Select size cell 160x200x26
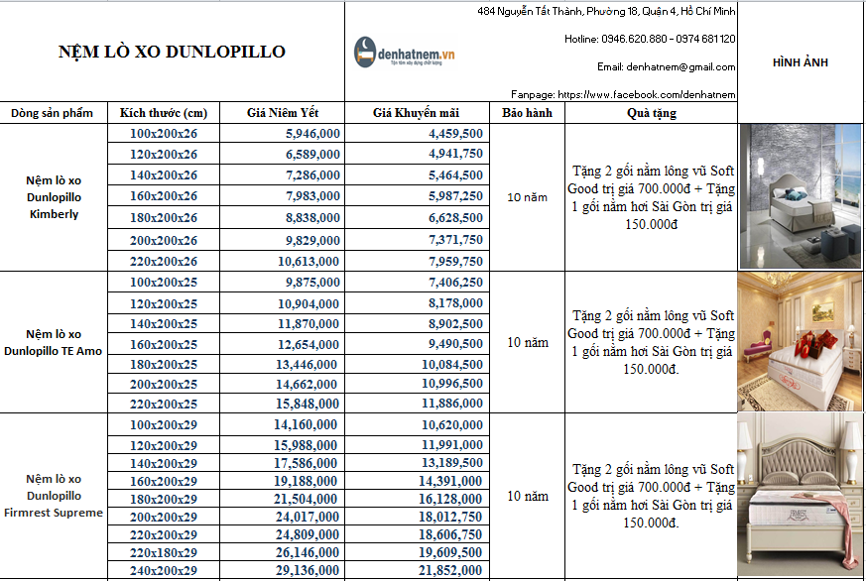Screen dimensions: 866x581 point(164,196)
